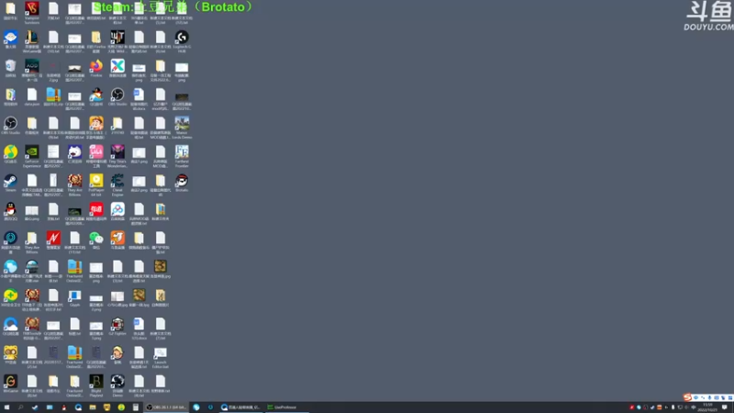Select the yellow YY voice raccoon icon
The height and width of the screenshot is (413, 734).
10,355
